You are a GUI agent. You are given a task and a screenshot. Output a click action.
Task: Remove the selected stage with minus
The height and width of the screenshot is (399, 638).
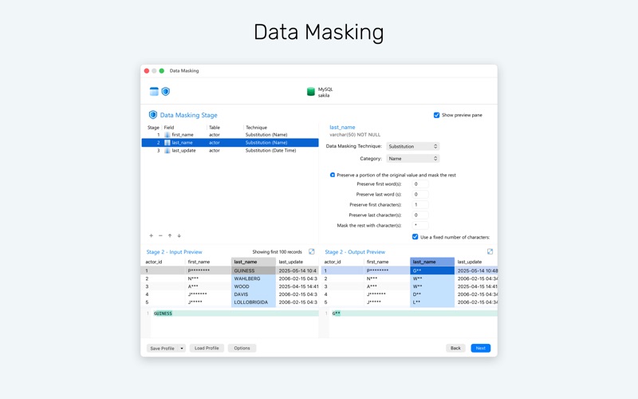[160, 235]
